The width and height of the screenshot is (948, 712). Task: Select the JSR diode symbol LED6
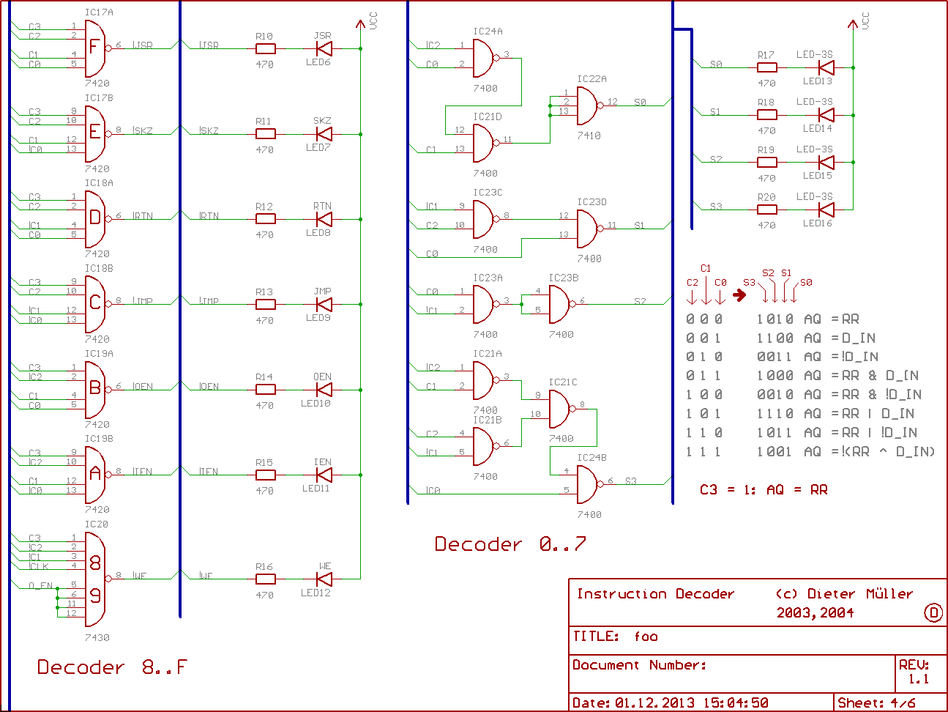(323, 49)
